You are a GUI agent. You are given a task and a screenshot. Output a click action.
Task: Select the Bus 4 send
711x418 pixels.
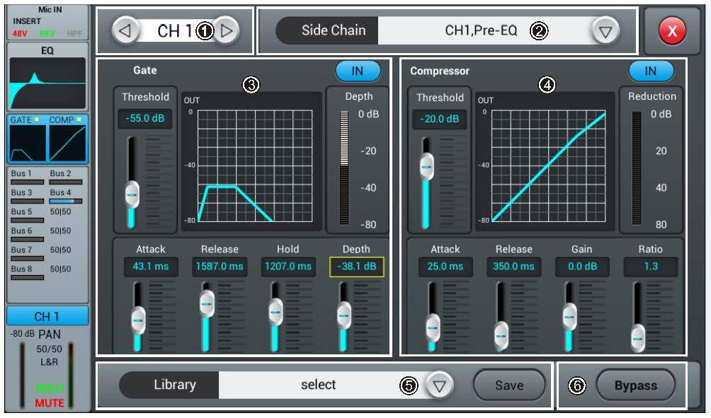pos(66,197)
